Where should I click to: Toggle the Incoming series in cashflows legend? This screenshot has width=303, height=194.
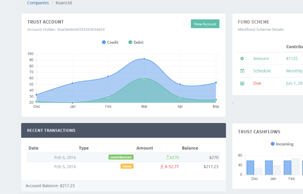(282, 144)
